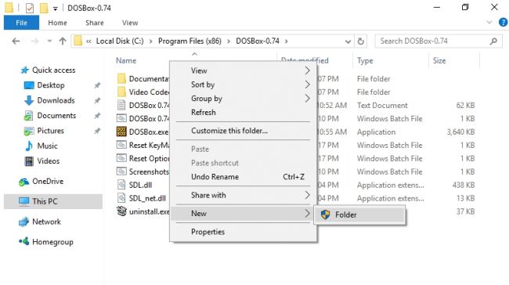The width and height of the screenshot is (509, 285).
Task: Choose Undo Rename from context menu
Action: click(243, 177)
